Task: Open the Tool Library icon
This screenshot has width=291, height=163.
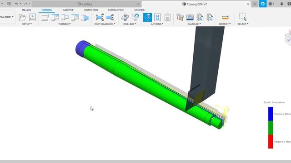Action: click(180, 17)
